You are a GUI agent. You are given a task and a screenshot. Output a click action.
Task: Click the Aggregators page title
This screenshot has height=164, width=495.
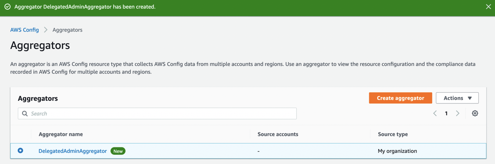pyautogui.click(x=40, y=45)
